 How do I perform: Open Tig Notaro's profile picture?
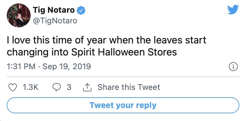[19, 15]
